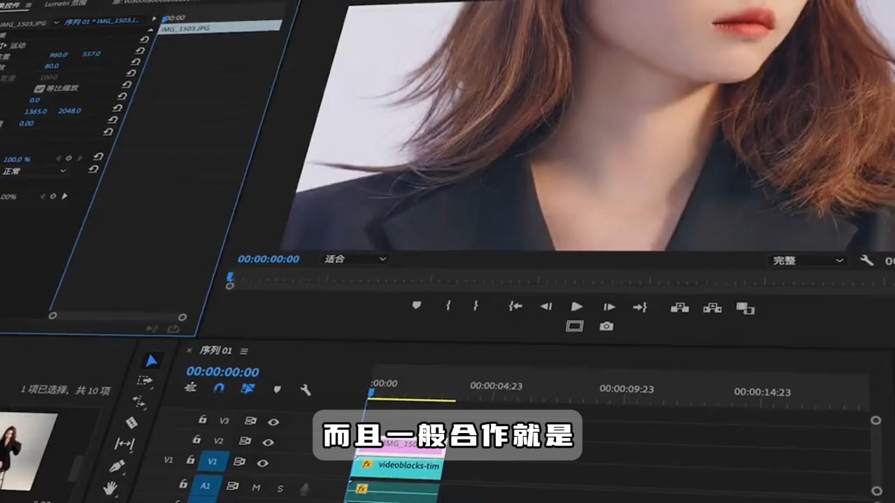The height and width of the screenshot is (503, 895).
Task: Step back one frame
Action: pyautogui.click(x=546, y=306)
